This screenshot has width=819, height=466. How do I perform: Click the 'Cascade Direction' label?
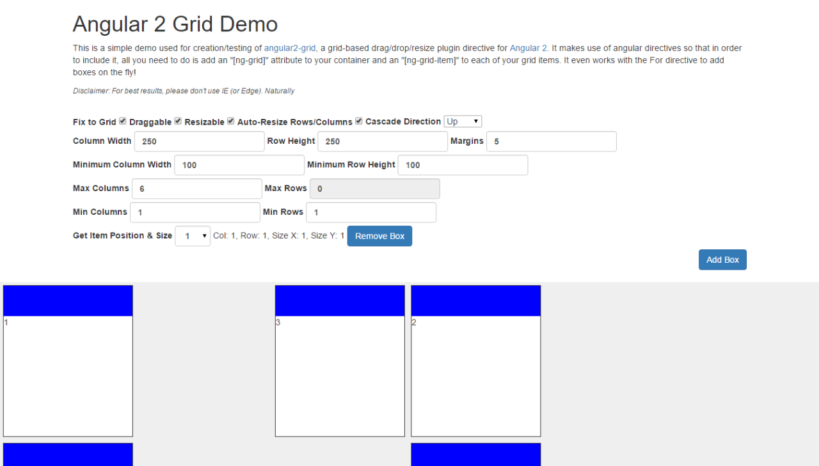[403, 121]
